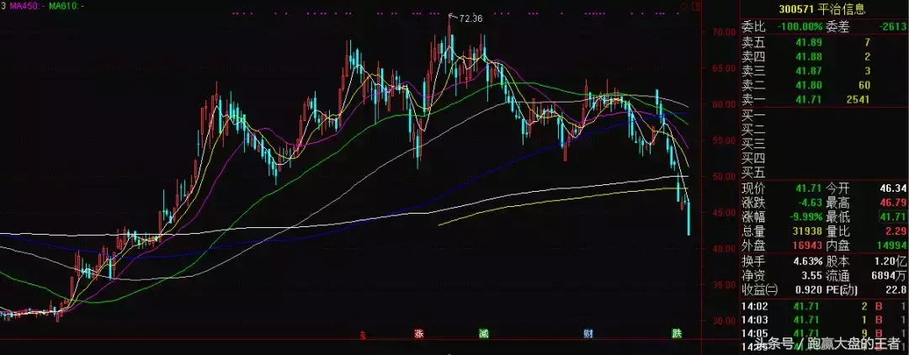Screen dimensions: 909x355
Task: Click the red diamond icon above the chart
Action: pyautogui.click(x=683, y=6)
